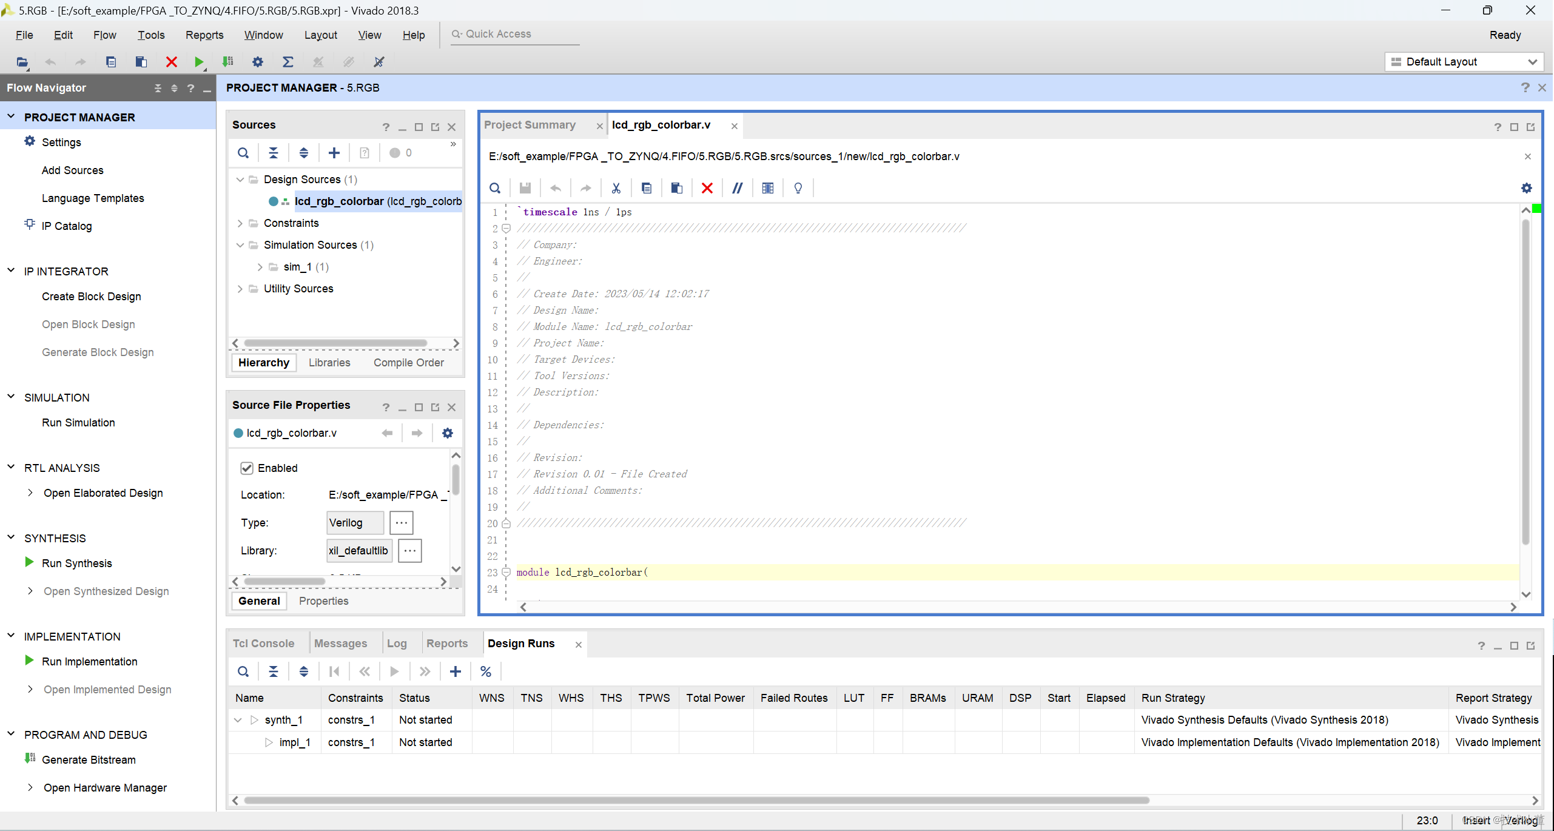Uncheck the Enabled checkbox
This screenshot has height=831, width=1554.
coord(247,468)
